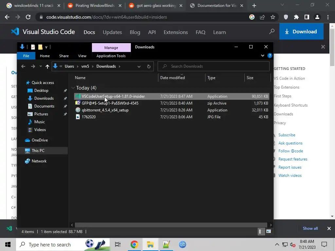This screenshot has height=251, width=335.
Task: Switch to large icons view in Explorer status bar
Action: [x=269, y=232]
